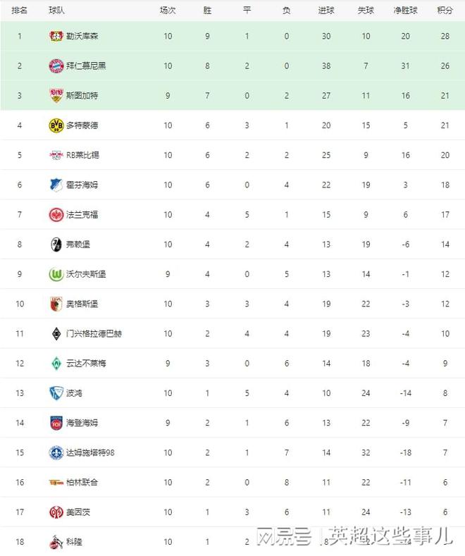Open the 柏林联合 team link

(x=82, y=482)
